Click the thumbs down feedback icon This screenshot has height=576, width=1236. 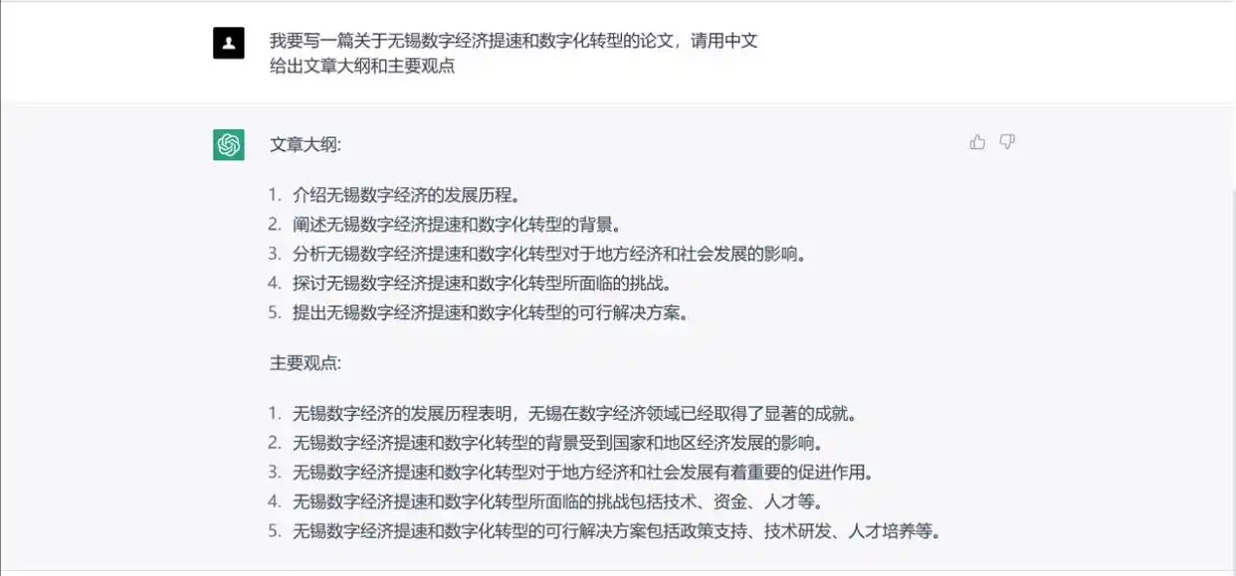click(1007, 142)
